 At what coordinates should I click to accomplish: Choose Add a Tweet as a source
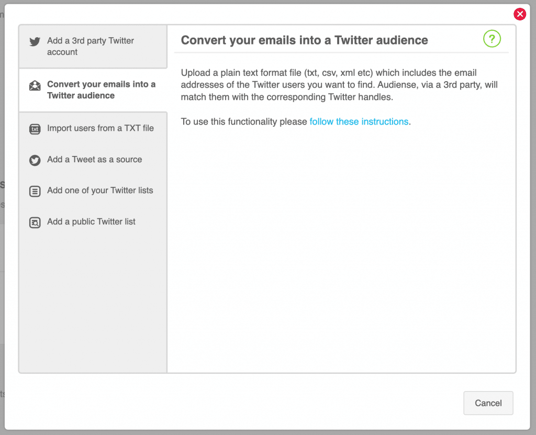93,159
